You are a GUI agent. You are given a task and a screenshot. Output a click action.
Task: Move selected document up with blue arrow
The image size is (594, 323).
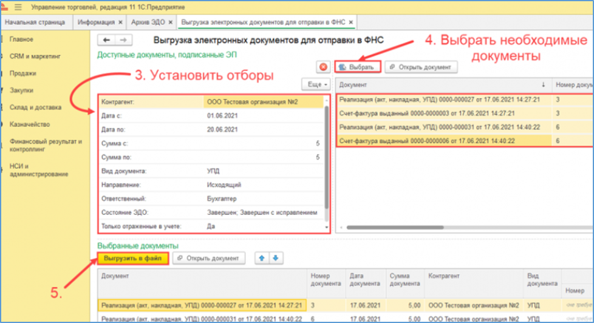pyautogui.click(x=262, y=258)
